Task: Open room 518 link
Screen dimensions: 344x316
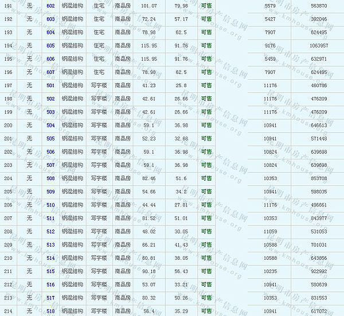Action: (x=50, y=311)
